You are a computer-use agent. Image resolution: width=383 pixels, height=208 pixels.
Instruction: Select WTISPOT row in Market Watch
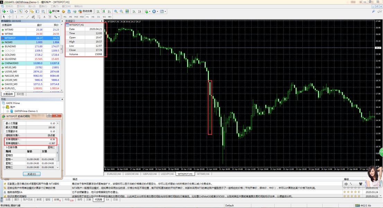[30, 38]
